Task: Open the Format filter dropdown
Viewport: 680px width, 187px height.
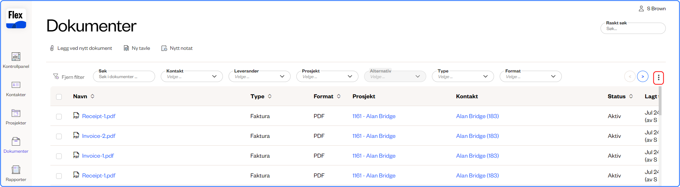Action: 530,76
